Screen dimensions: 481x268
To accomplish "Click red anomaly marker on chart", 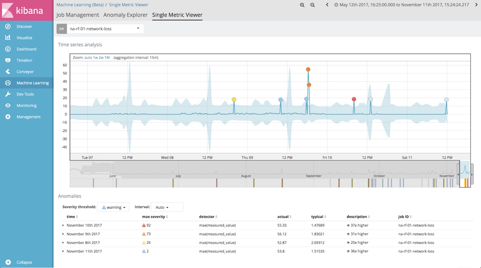I will [354, 99].
